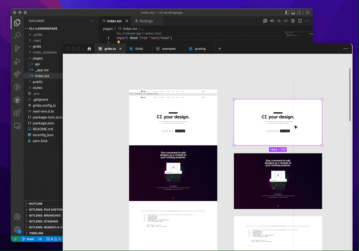Expand the .next folder
This screenshot has width=359, height=251.
pos(37,40)
